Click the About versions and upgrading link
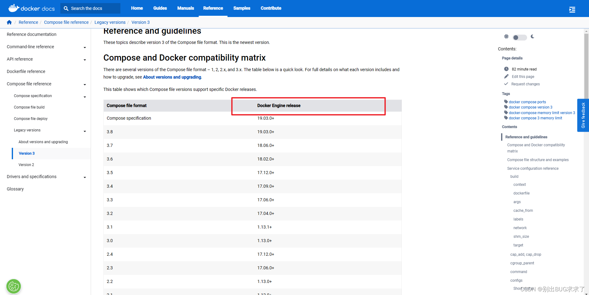The image size is (589, 295). click(43, 142)
